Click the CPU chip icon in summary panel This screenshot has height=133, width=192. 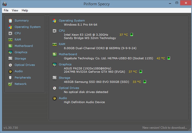click(x=55, y=31)
